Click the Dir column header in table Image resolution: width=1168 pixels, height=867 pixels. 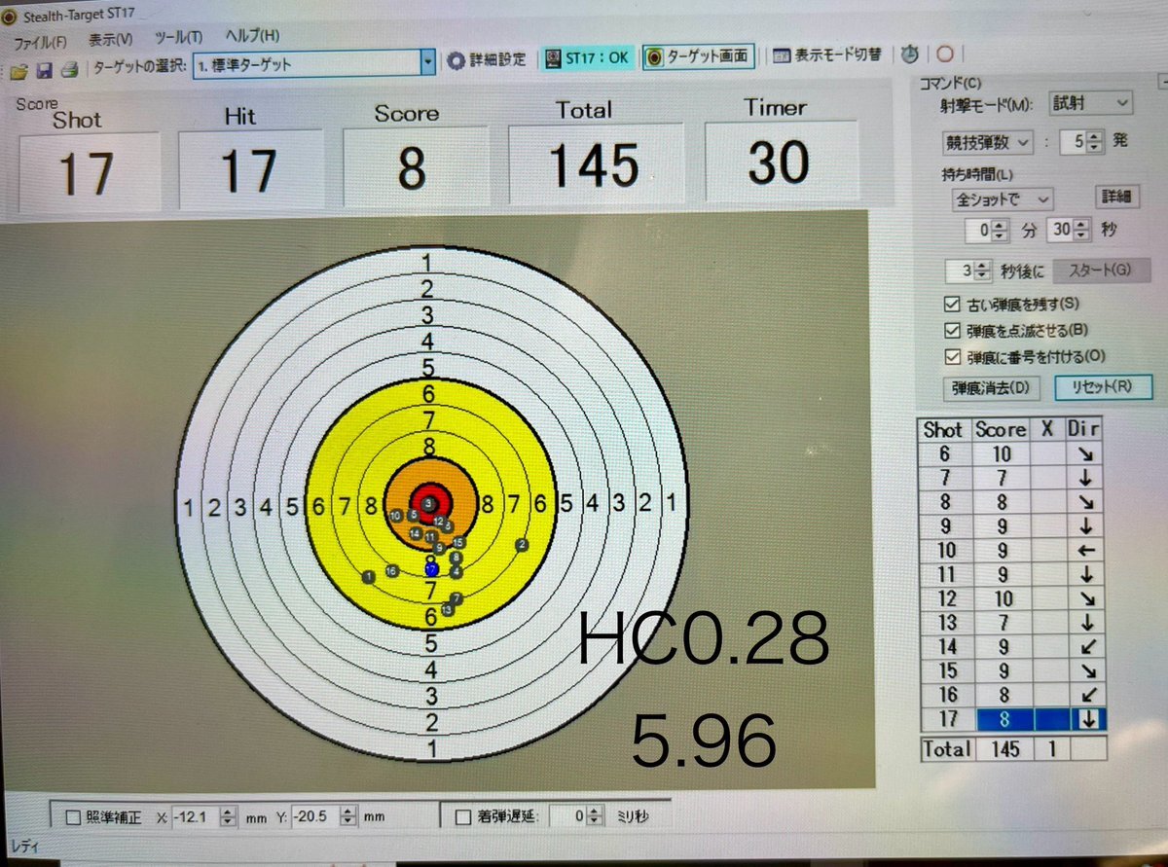pos(1083,428)
